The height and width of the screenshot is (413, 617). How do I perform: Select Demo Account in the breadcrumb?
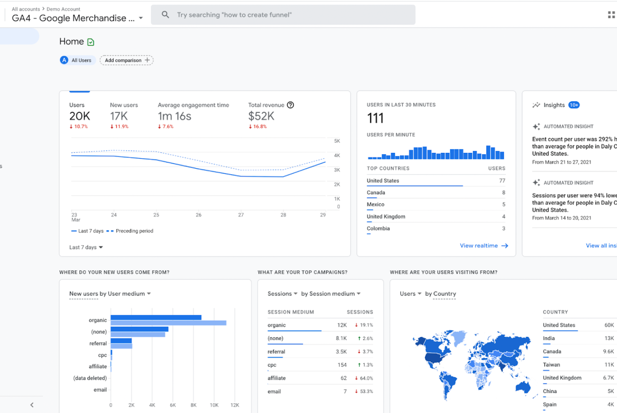[63, 9]
